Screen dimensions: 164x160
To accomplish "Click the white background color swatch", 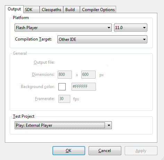I will [x=62, y=87].
